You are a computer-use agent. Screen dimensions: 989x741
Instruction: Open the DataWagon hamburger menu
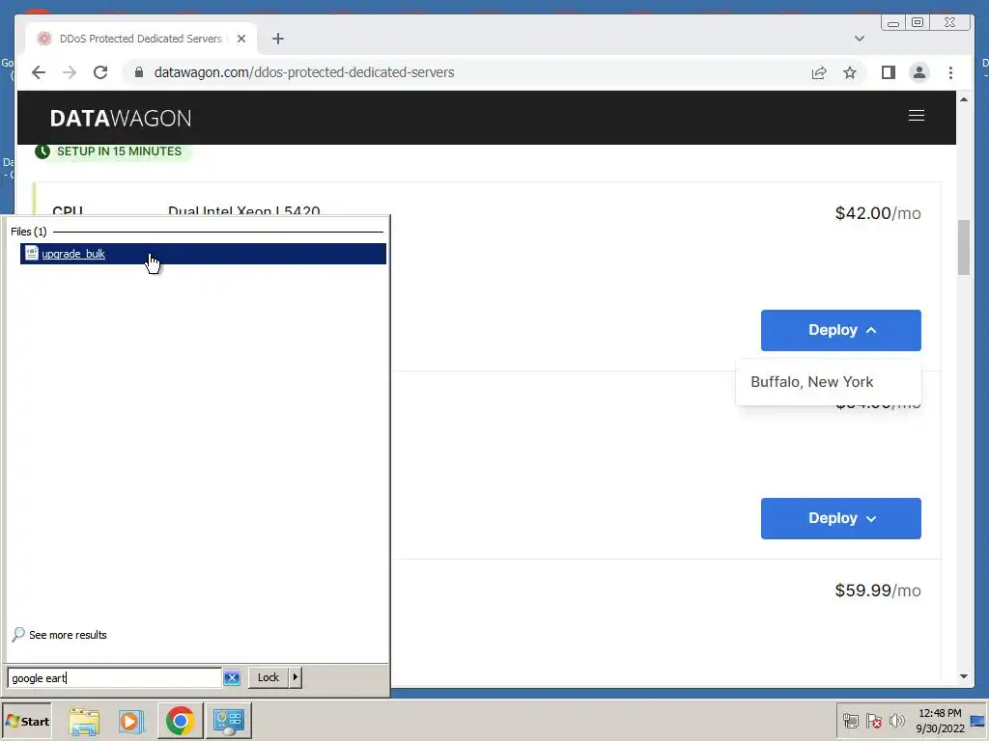917,116
